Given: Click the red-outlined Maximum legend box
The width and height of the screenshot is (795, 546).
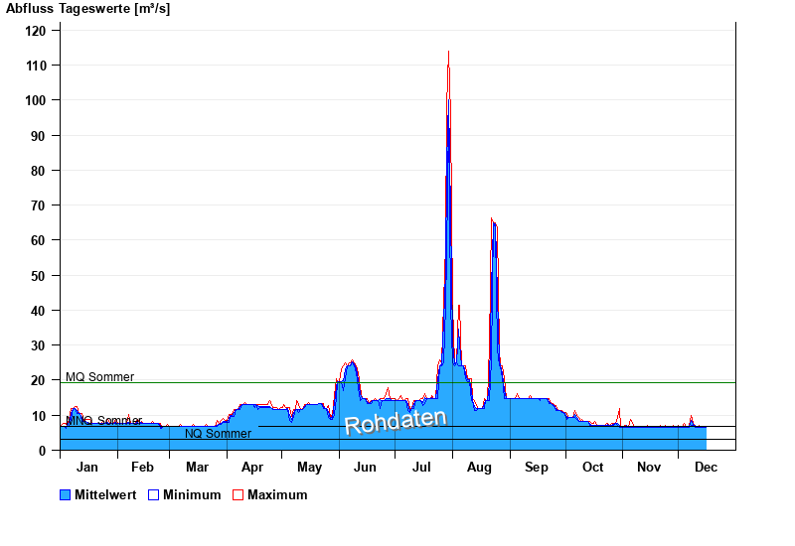Looking at the screenshot, I should tap(238, 495).
